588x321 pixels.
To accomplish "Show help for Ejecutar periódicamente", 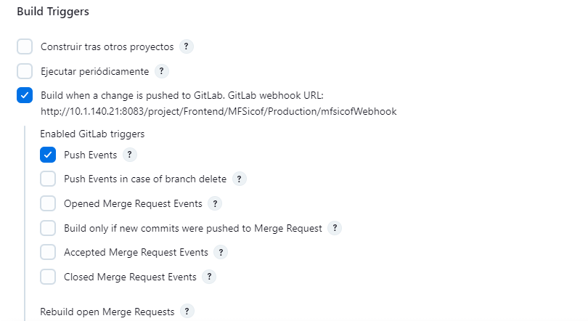I will [x=161, y=71].
